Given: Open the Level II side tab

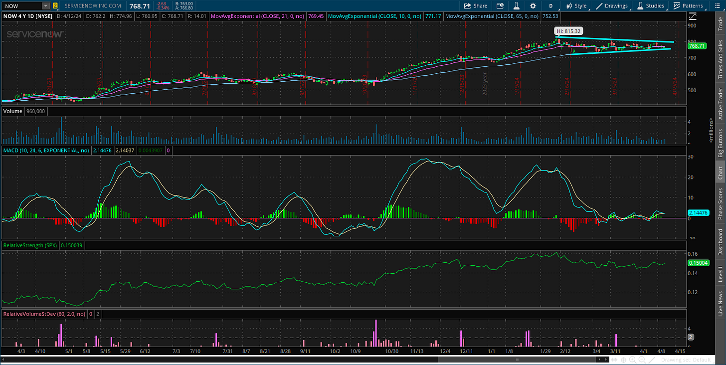Looking at the screenshot, I should click(720, 274).
